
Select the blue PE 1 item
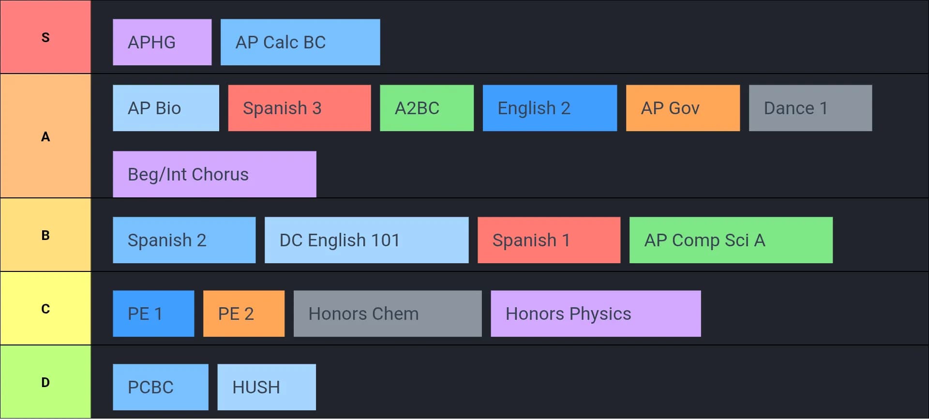[153, 314]
